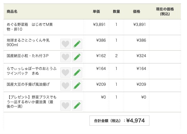Toggle heart for 国産納豆小粒・たれ付3P

pyautogui.click(x=66, y=57)
